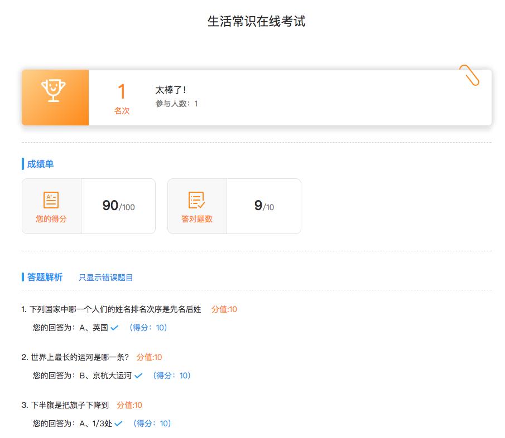
Task: Click the 成绩单 section heading
Action: point(40,164)
